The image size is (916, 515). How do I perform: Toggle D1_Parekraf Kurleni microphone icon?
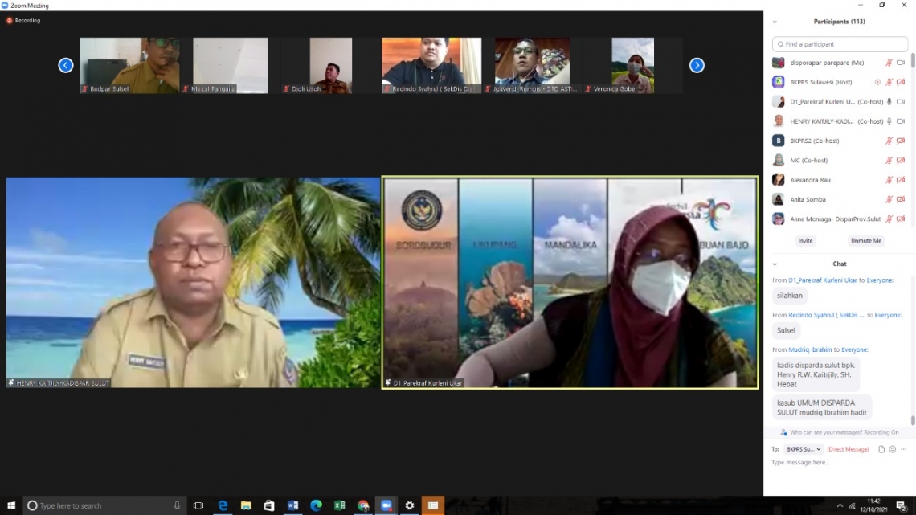pos(889,101)
